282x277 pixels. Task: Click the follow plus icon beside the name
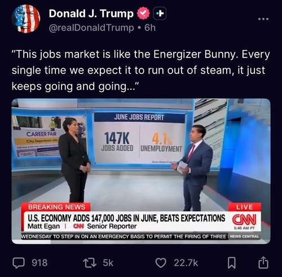160,14
